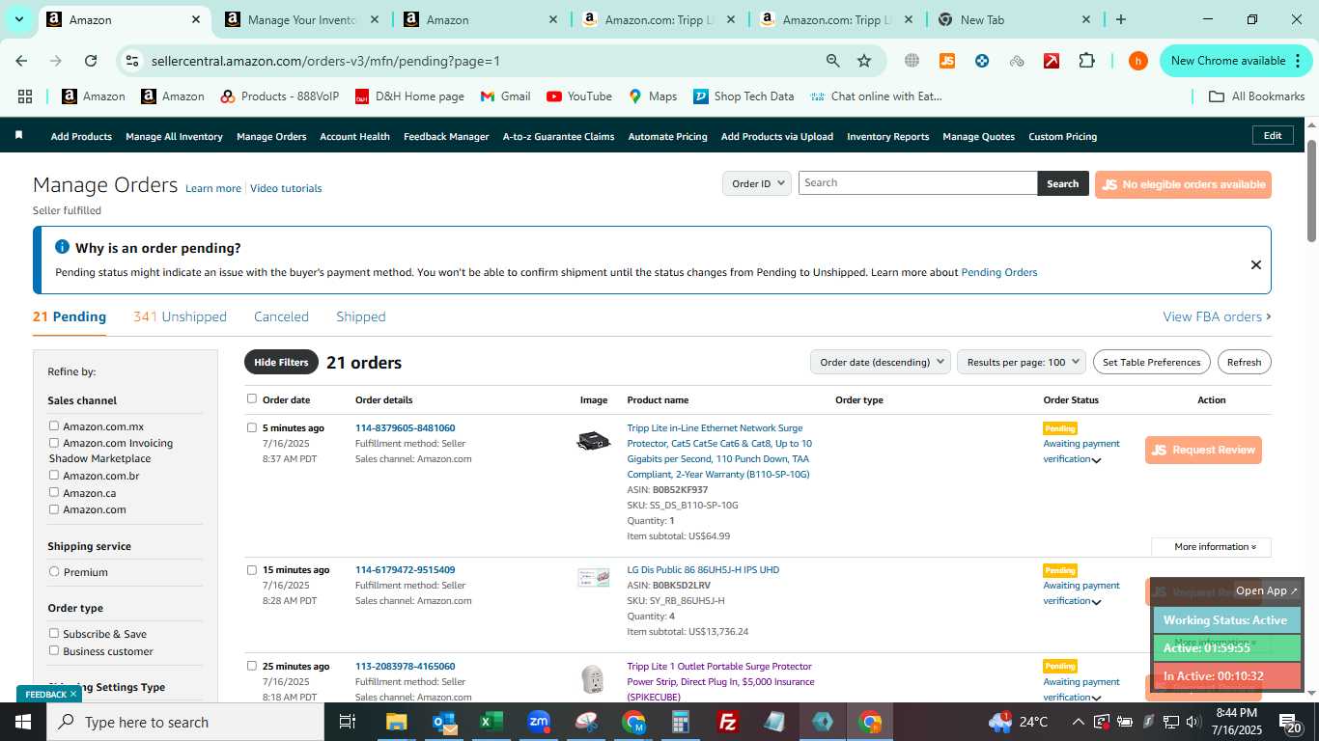Click the Refresh orders button

click(1244, 362)
